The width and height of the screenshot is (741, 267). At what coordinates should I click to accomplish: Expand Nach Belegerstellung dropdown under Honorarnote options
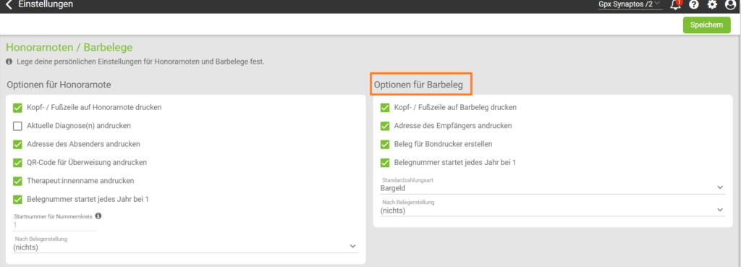click(x=186, y=244)
